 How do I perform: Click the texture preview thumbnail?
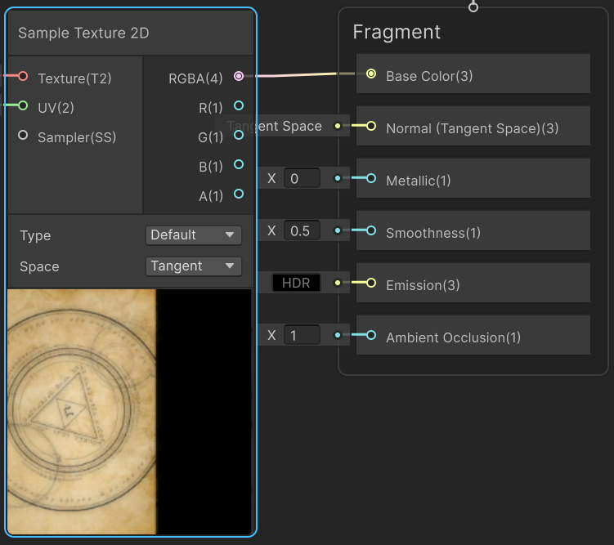(x=129, y=412)
